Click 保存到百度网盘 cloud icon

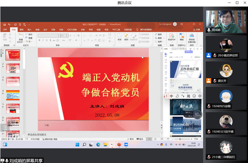(x=192, y=38)
